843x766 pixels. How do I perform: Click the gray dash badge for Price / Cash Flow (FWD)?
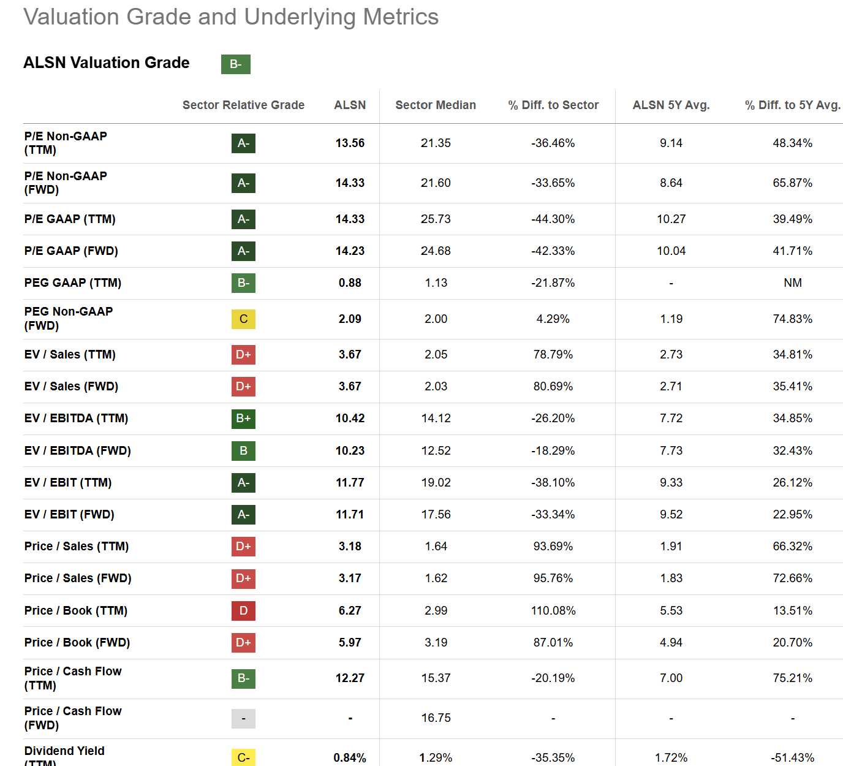point(243,718)
